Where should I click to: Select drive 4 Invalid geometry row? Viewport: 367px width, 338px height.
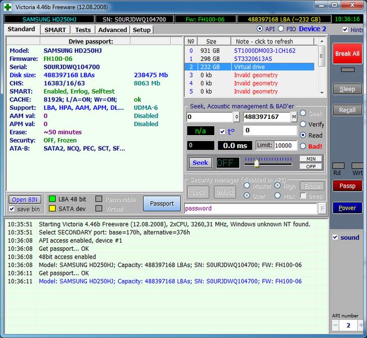(x=250, y=83)
